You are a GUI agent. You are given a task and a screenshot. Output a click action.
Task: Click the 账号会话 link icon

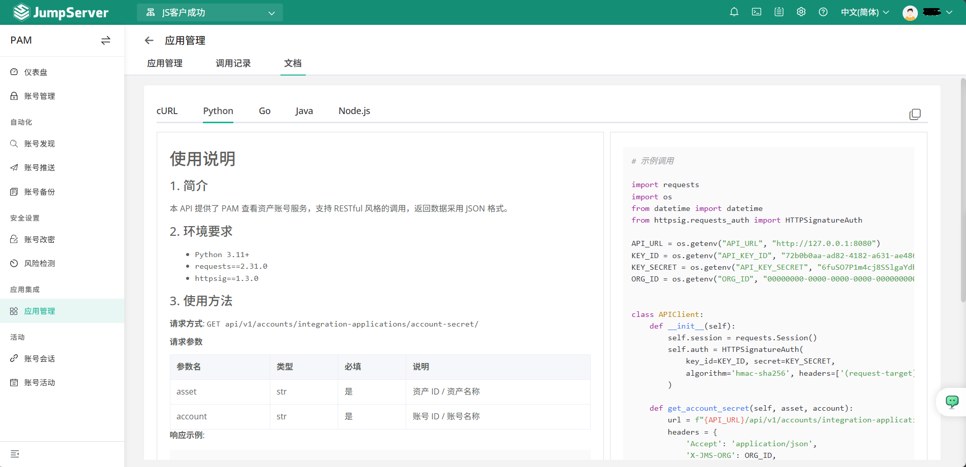[x=14, y=358]
